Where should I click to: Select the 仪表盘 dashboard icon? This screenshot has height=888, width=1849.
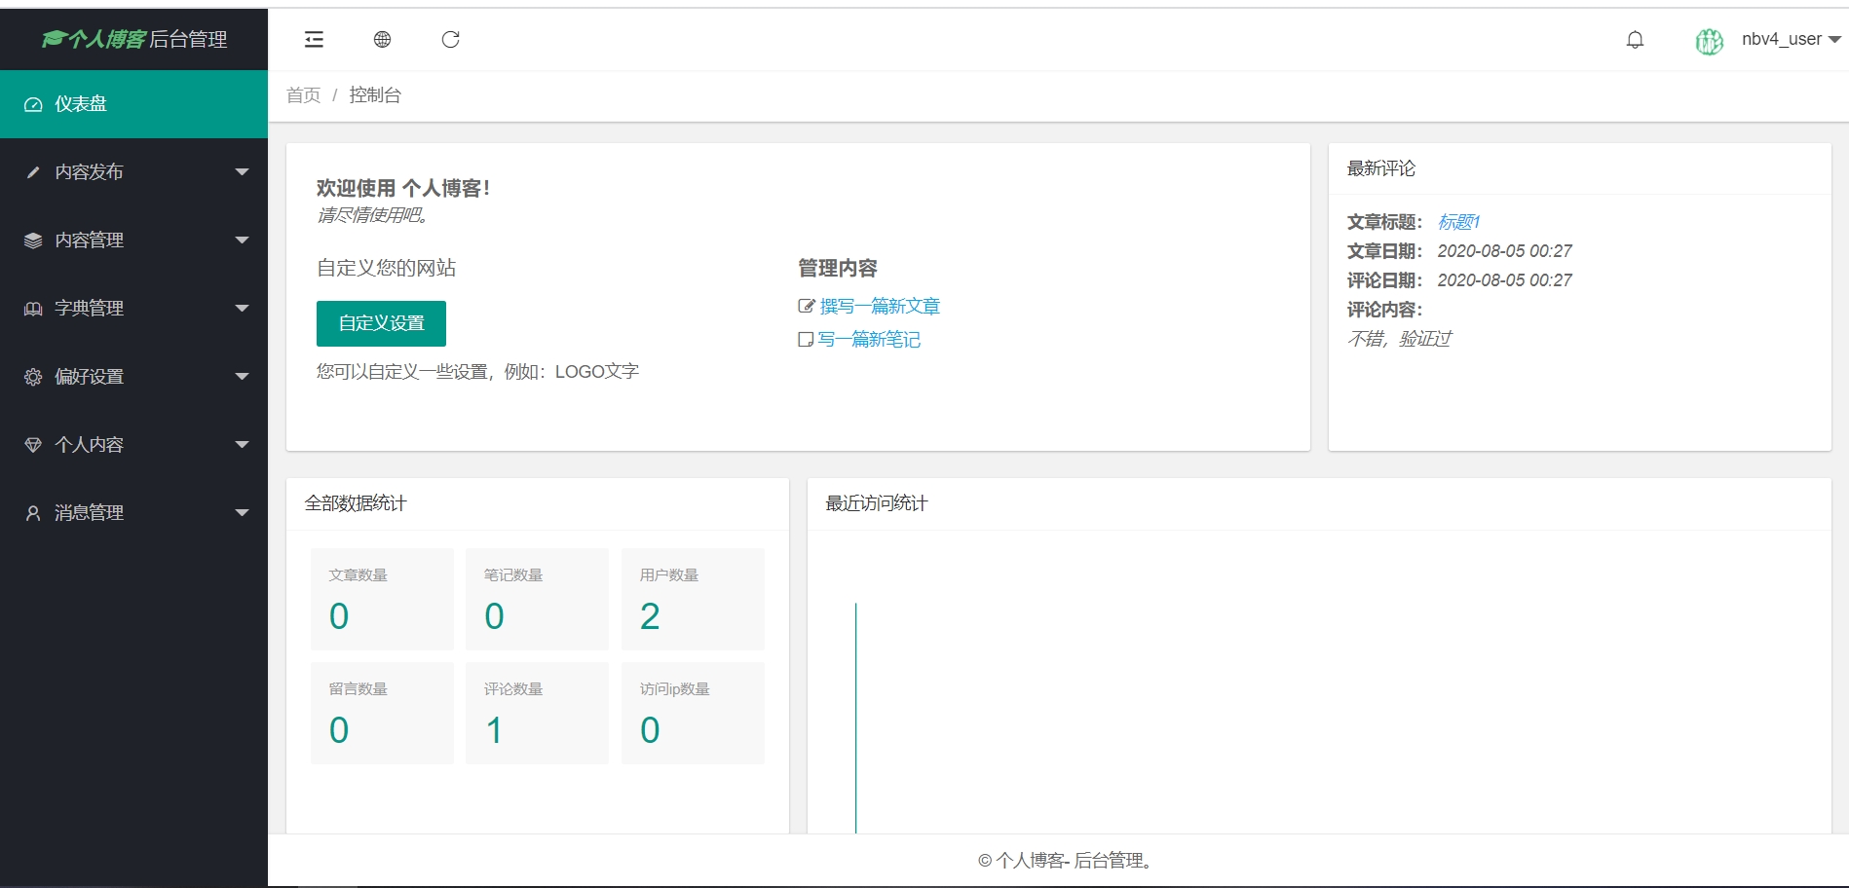point(33,103)
